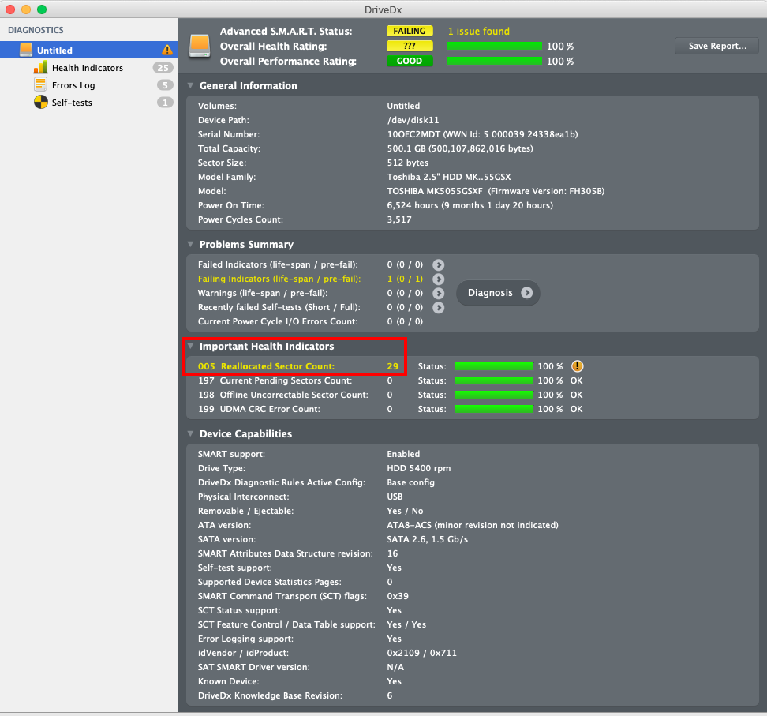Click the Health Indicators bar chart icon
The height and width of the screenshot is (716, 767).
pyautogui.click(x=40, y=68)
